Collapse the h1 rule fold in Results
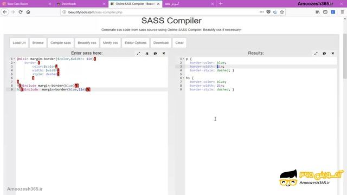347x195 pixels. point(183,78)
